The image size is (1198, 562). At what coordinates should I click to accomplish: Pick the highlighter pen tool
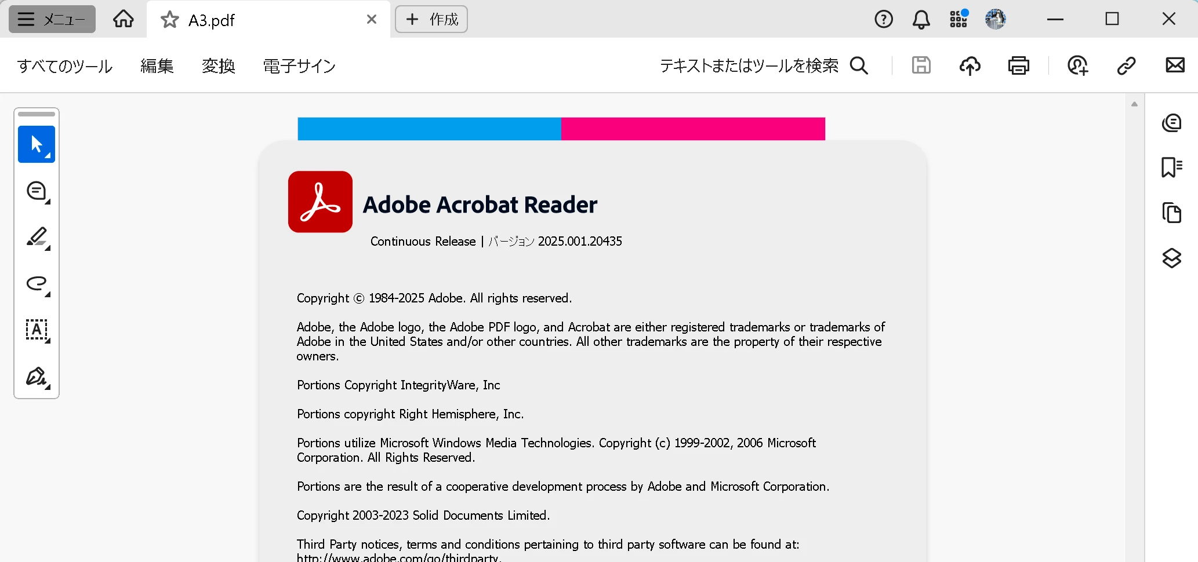click(37, 238)
